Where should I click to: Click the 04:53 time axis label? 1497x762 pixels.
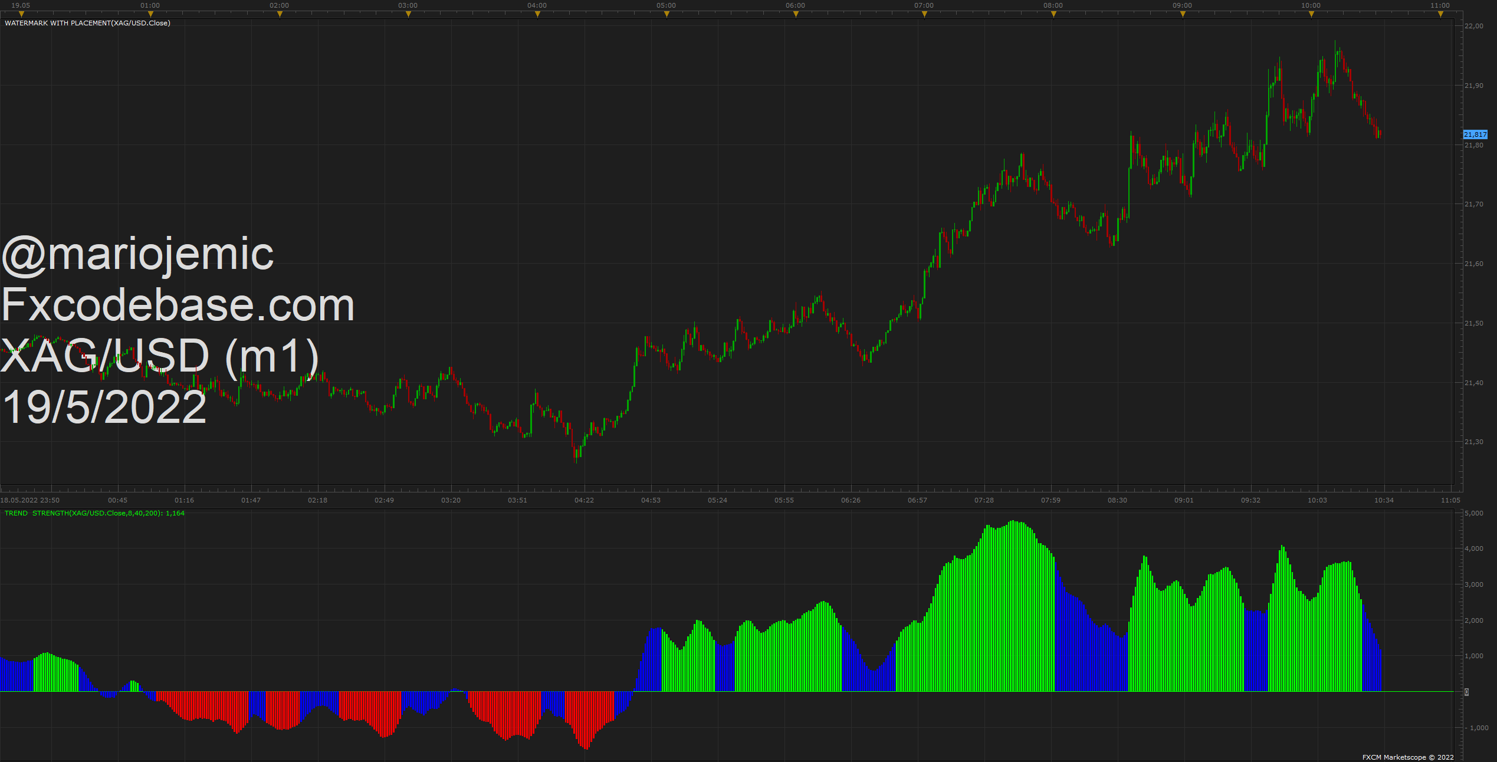coord(651,500)
